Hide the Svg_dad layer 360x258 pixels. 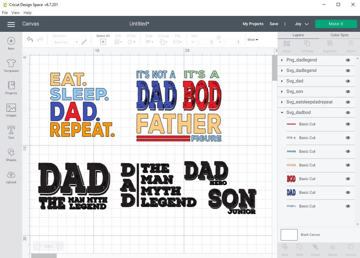[x=348, y=81]
